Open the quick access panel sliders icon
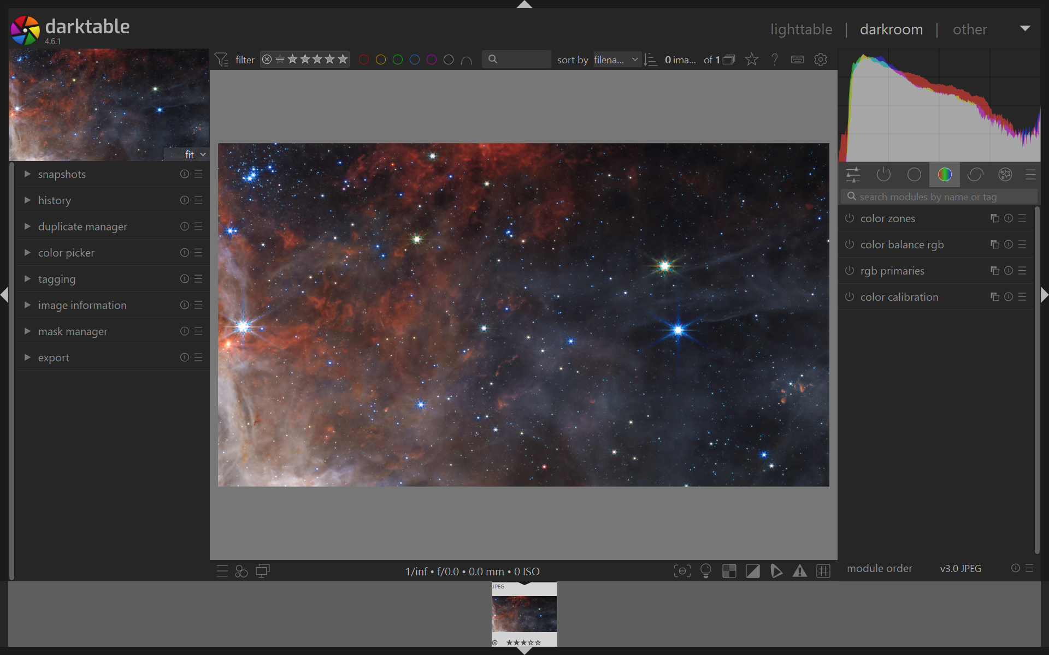The image size is (1049, 655). (x=852, y=175)
